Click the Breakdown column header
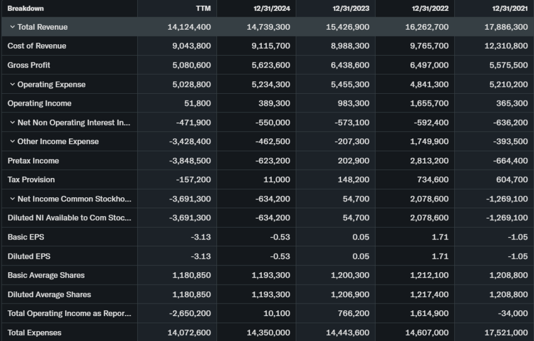 point(26,8)
